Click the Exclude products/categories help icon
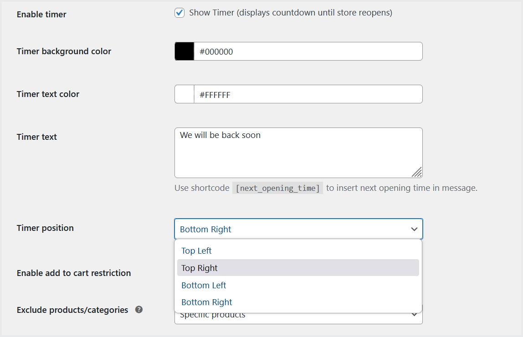Image resolution: width=523 pixels, height=337 pixels. click(139, 310)
